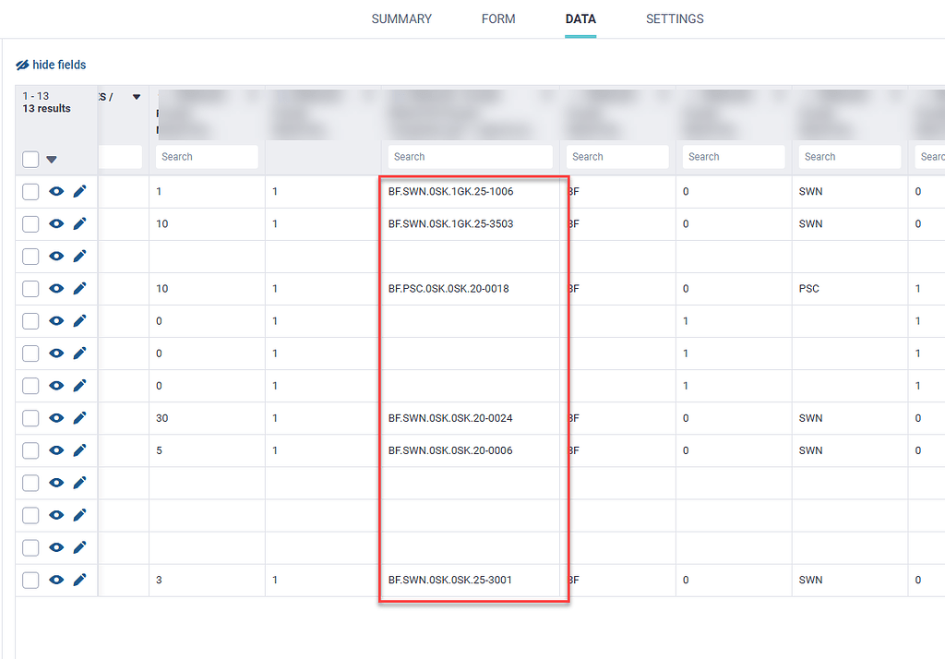This screenshot has height=659, width=945.
Task: Switch to the SUMMARY tab
Action: (401, 18)
